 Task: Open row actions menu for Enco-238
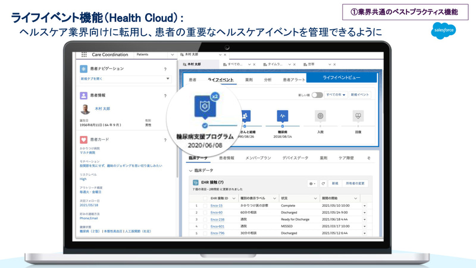pyautogui.click(x=365, y=219)
